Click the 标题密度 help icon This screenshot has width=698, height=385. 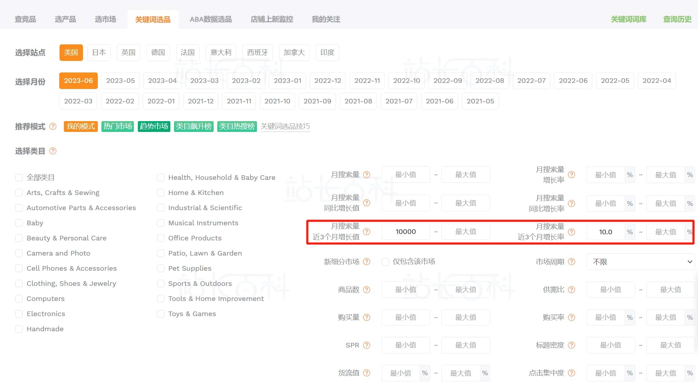click(x=571, y=345)
